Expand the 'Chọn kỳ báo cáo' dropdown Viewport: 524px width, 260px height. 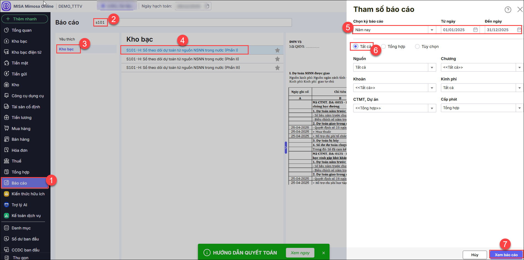pos(432,30)
